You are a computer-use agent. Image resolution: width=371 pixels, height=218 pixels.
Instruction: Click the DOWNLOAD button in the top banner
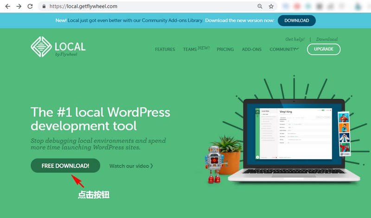click(x=297, y=20)
